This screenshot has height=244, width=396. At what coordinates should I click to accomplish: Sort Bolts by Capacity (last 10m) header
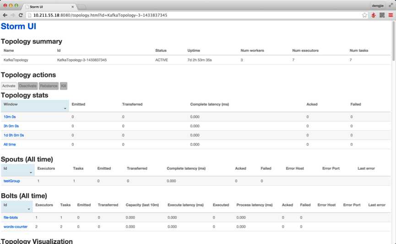point(142,205)
